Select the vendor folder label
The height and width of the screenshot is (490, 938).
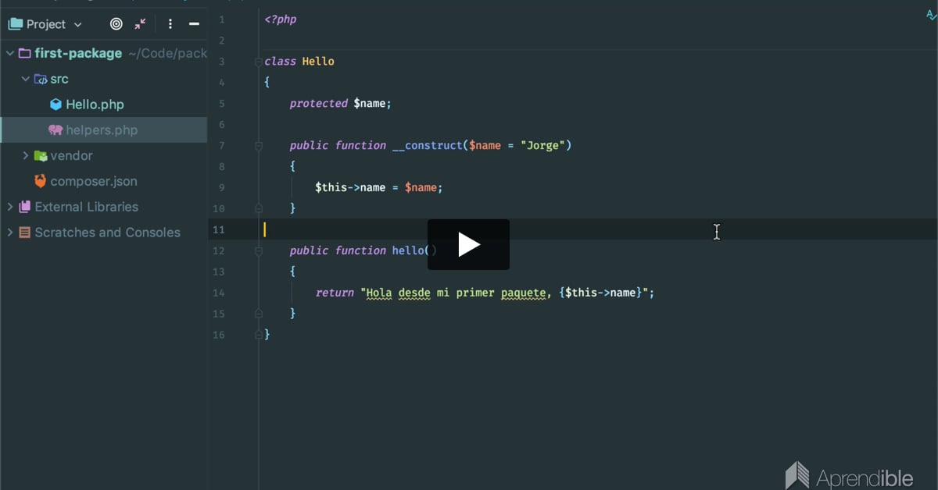71,156
